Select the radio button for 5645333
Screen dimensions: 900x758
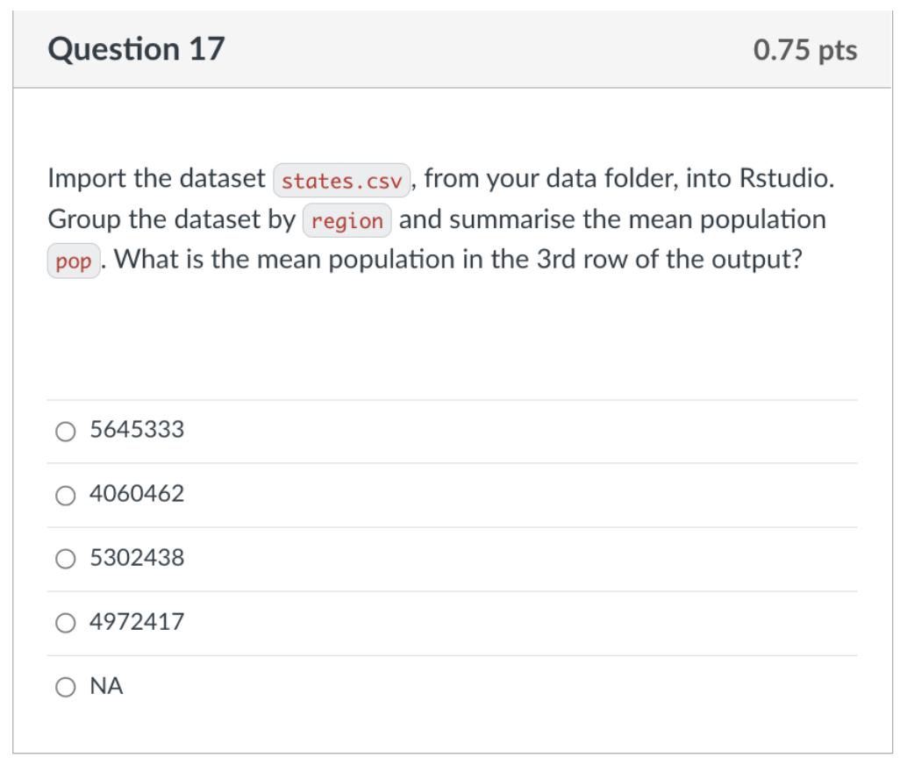(65, 431)
